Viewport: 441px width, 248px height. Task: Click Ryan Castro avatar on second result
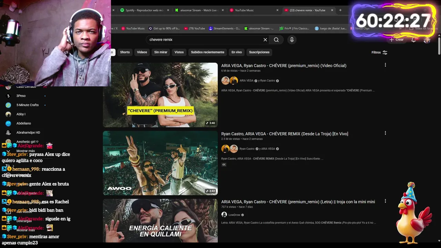pos(225,149)
